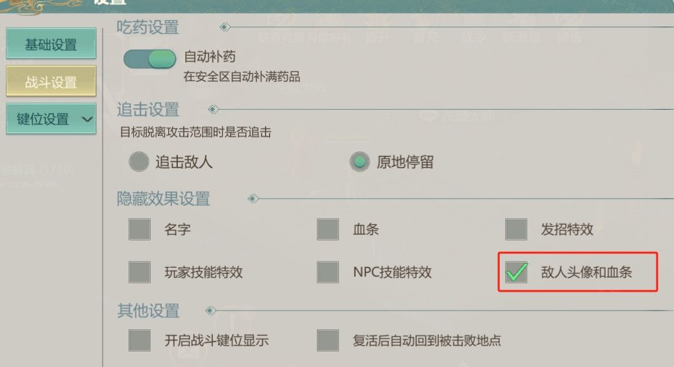Viewport: 674px width, 367px height.
Task: Select the 键位设置 tab label
Action: point(43,120)
